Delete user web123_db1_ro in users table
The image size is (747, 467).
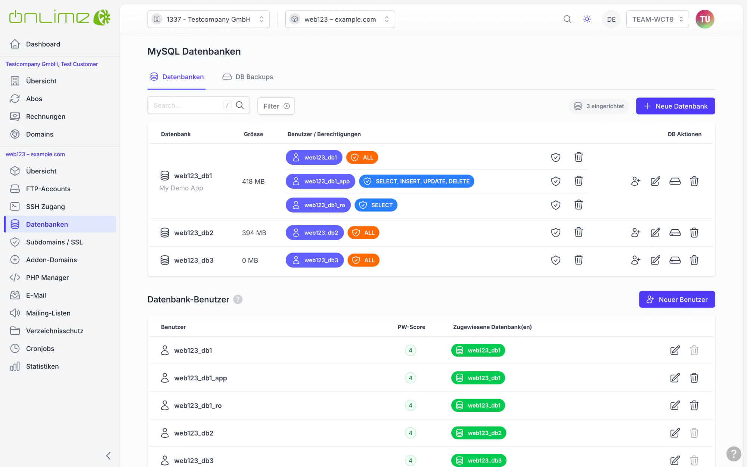click(694, 405)
